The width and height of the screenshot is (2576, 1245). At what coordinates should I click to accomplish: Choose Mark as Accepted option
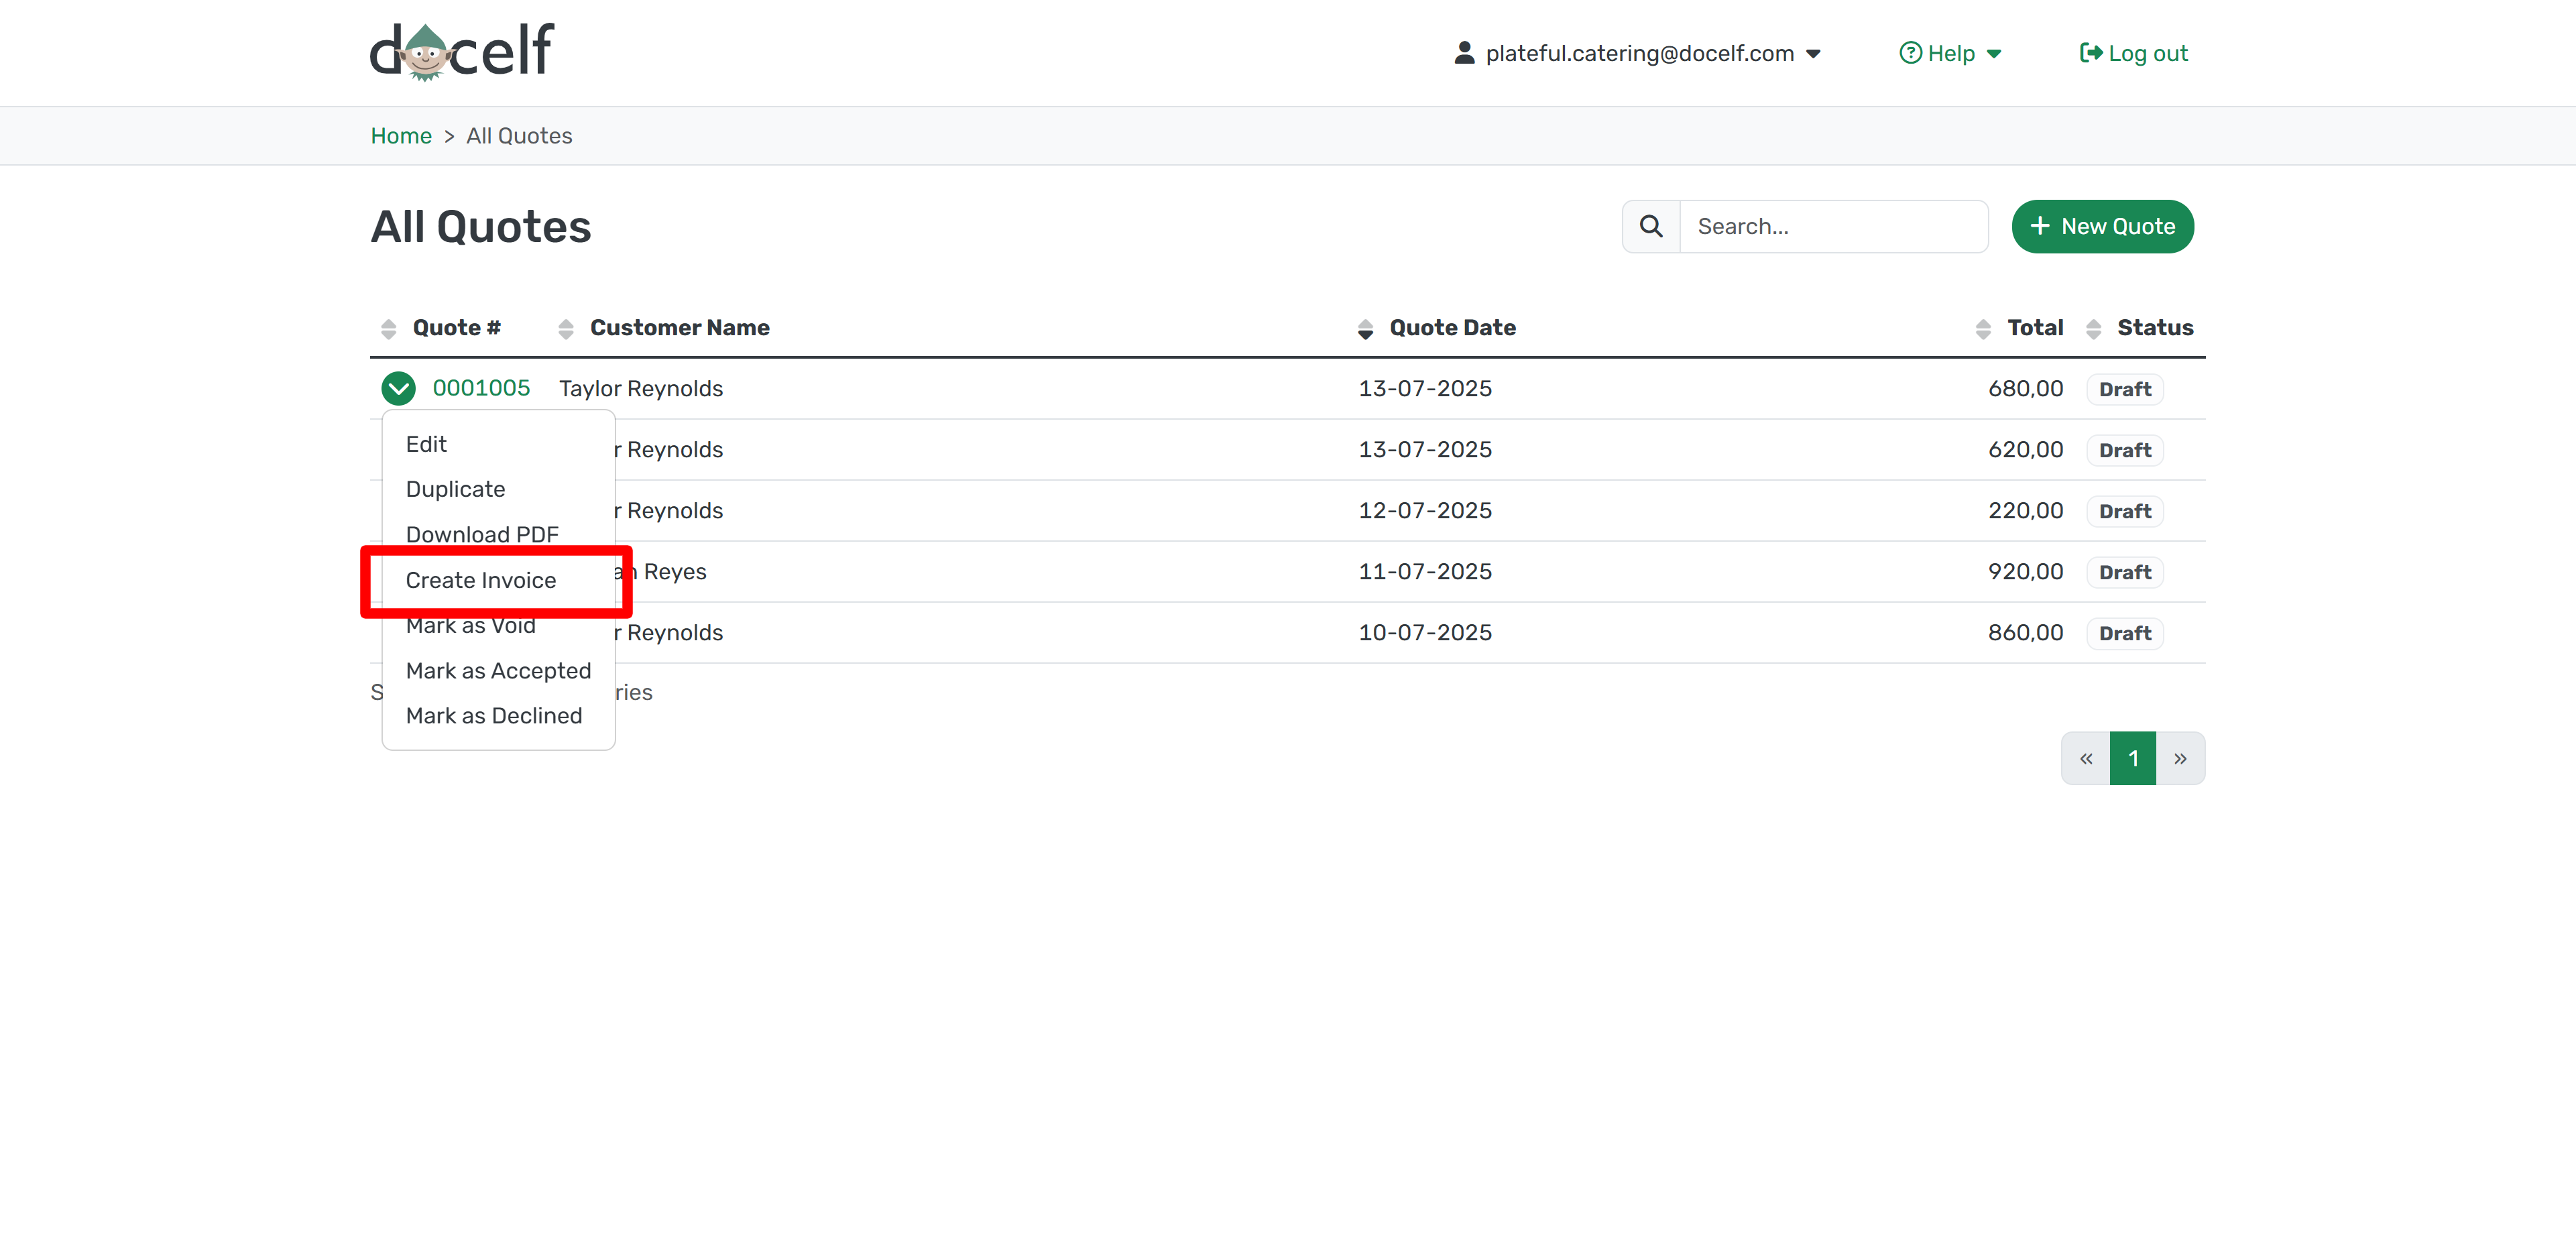[498, 671]
